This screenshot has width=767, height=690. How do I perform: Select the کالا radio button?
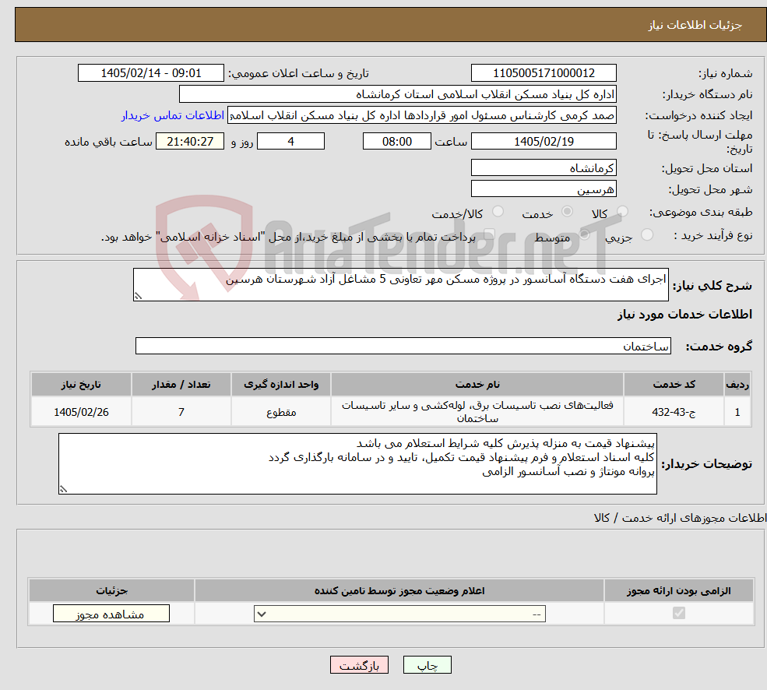coord(622,211)
